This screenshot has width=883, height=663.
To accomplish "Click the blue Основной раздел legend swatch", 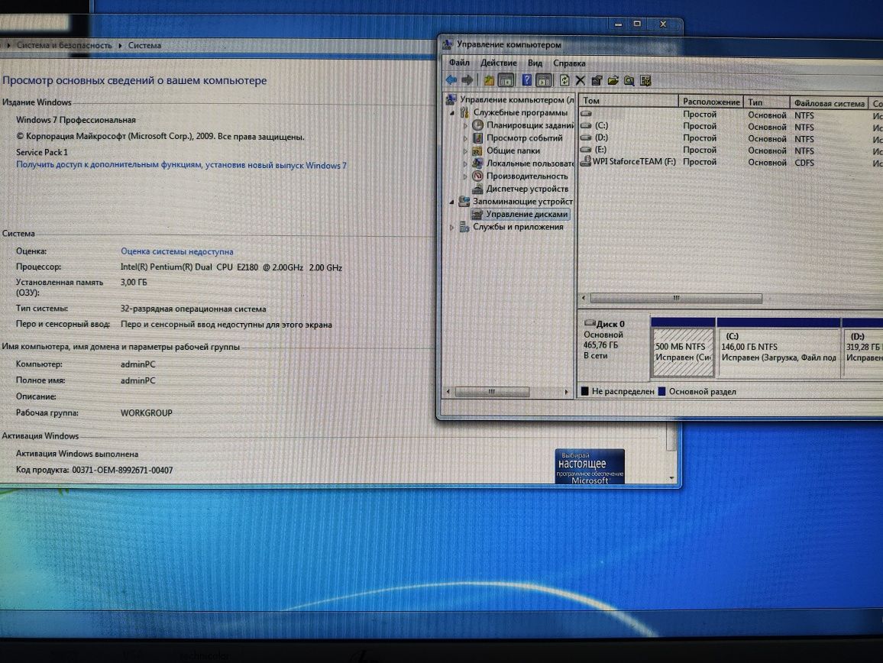I will pyautogui.click(x=661, y=391).
